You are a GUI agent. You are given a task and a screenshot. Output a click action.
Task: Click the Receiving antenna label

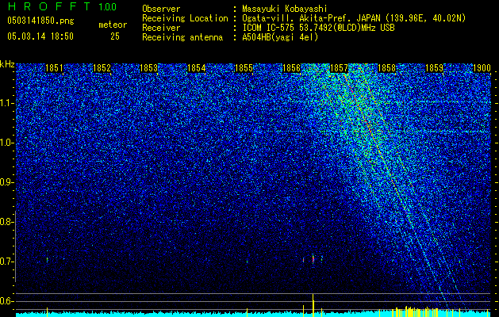[x=182, y=37]
